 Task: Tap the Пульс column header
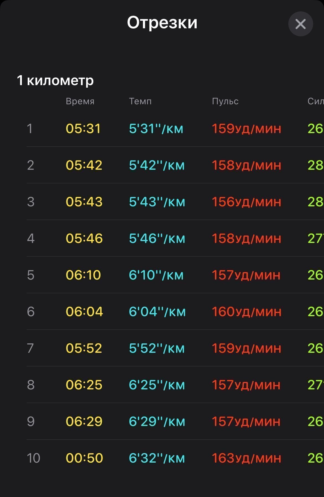[225, 101]
